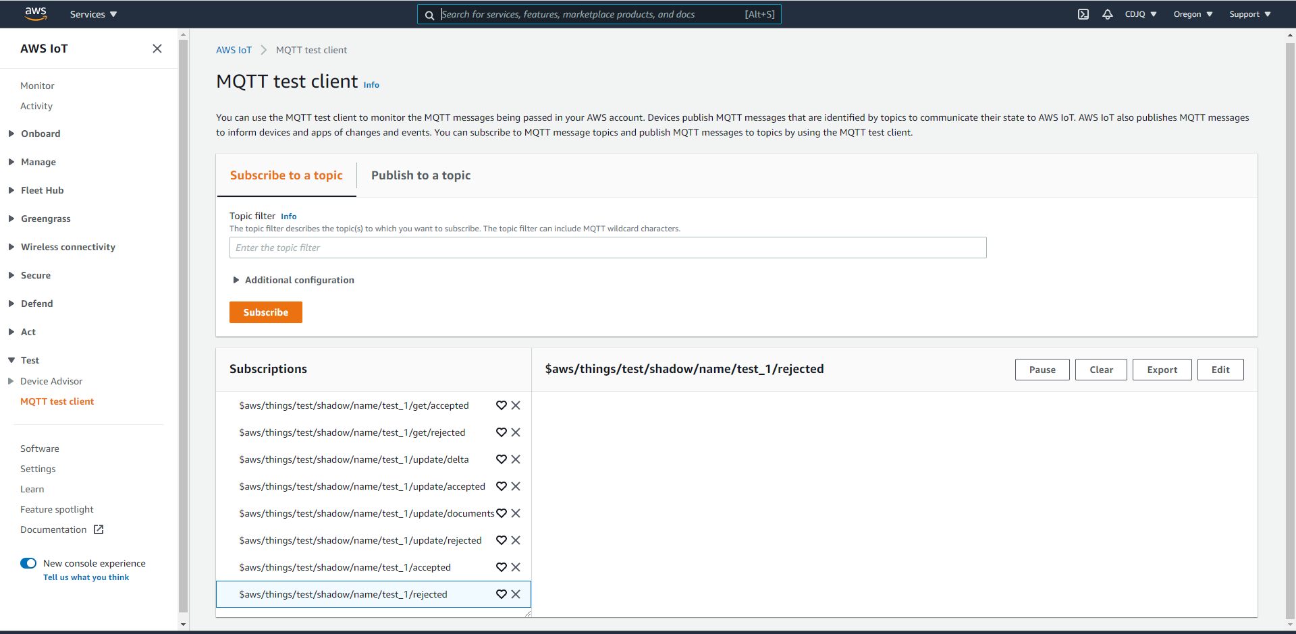This screenshot has width=1296, height=634.
Task: Open the CloudShell terminal icon
Action: pos(1083,14)
